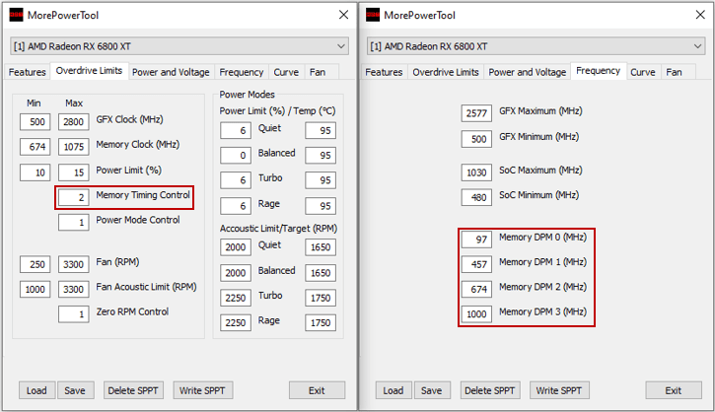Click Memory DPM 1 field showing 457

(476, 264)
